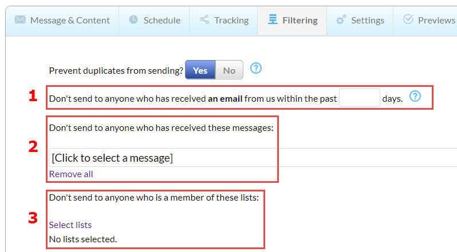Image resolution: width=457 pixels, height=252 pixels.
Task: Click the envelope icon on Message & Content
Action: [x=20, y=20]
